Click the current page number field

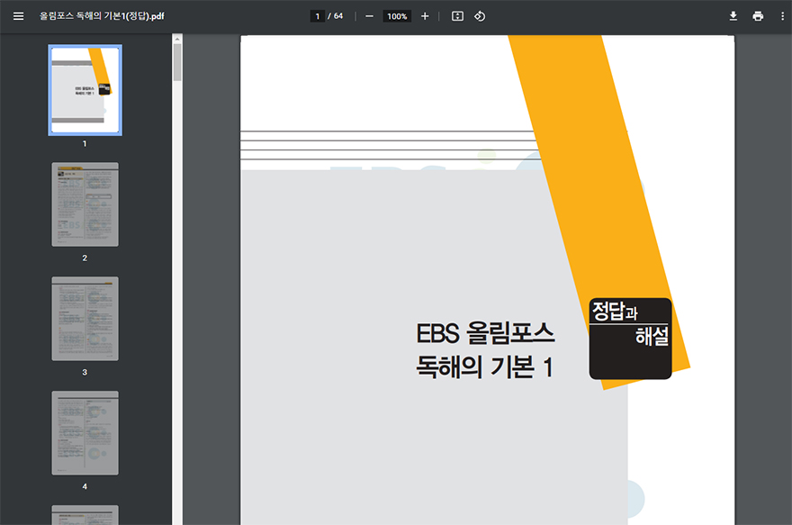pos(317,16)
